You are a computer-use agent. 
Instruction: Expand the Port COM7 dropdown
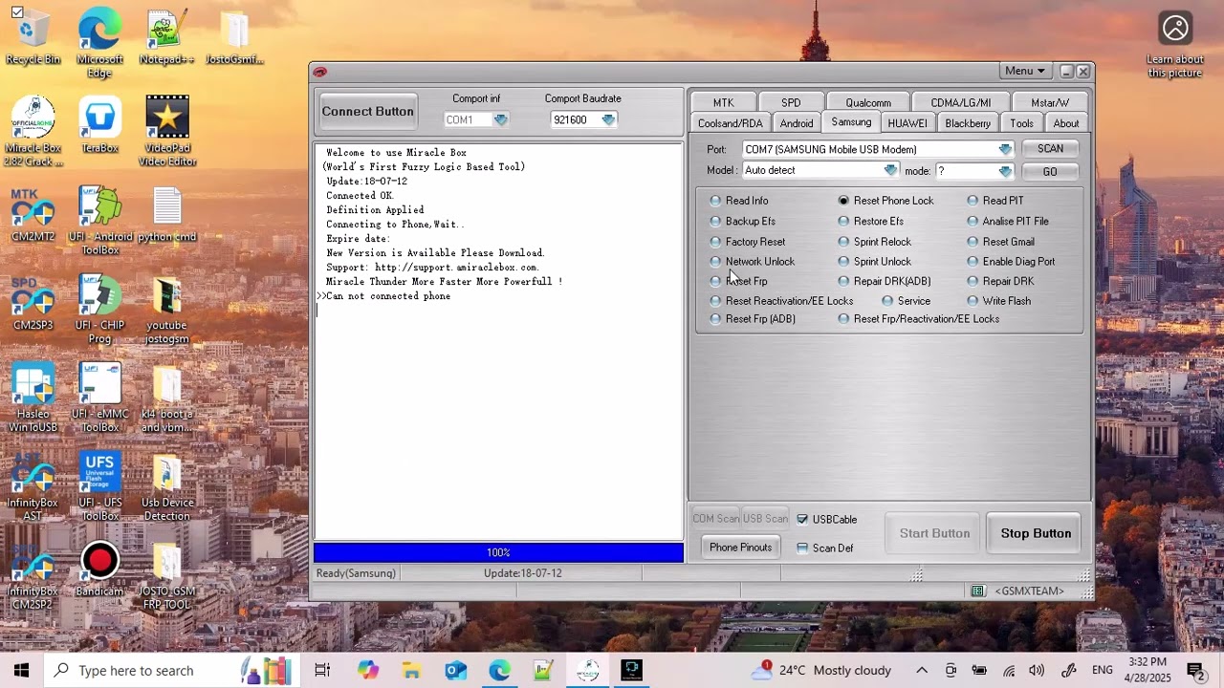pos(1005,150)
